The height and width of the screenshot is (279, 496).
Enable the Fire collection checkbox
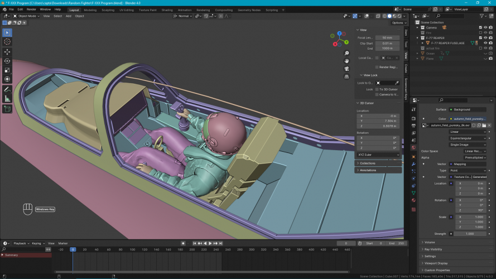click(x=480, y=32)
